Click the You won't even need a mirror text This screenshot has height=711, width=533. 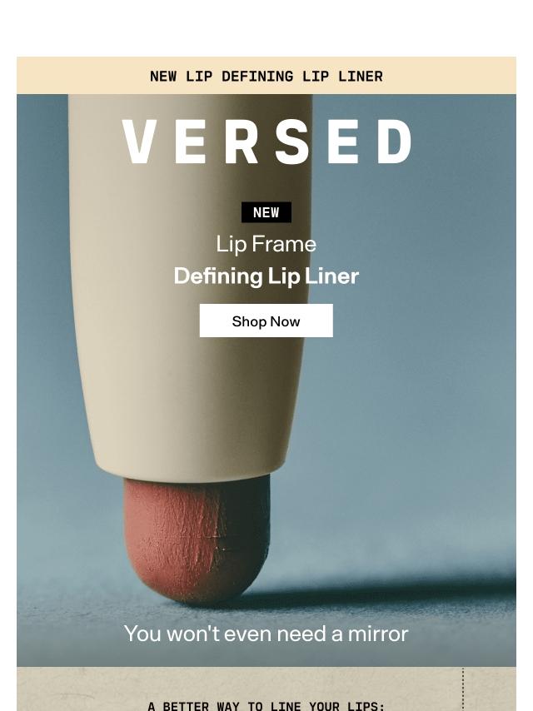(266, 634)
